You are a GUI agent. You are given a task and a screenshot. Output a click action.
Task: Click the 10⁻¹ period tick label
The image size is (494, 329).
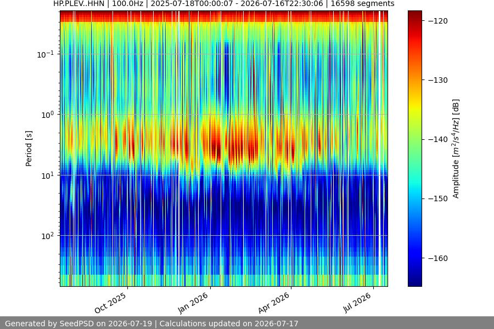pos(46,54)
